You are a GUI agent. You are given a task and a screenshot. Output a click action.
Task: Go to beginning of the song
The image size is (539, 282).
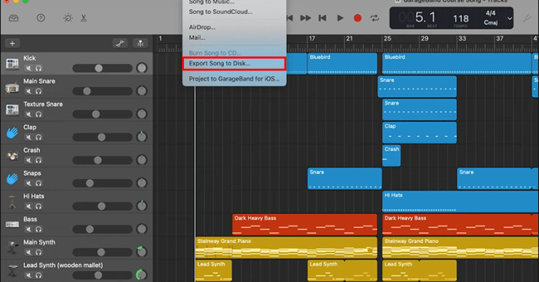tap(322, 18)
